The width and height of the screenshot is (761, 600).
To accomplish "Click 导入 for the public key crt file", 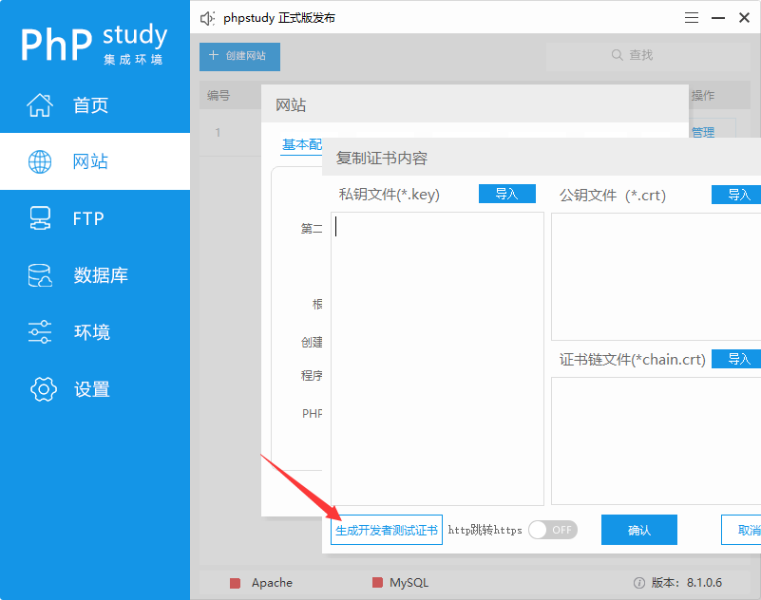I will [x=736, y=195].
